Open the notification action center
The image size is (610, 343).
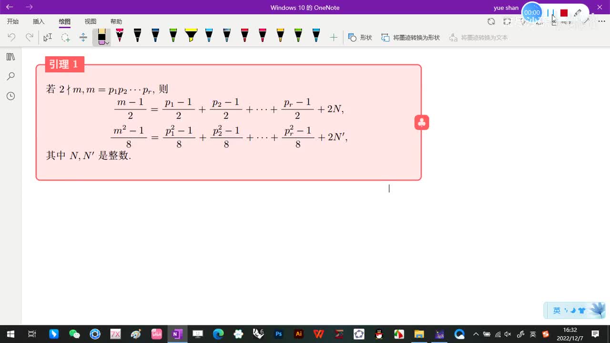pyautogui.click(x=595, y=334)
